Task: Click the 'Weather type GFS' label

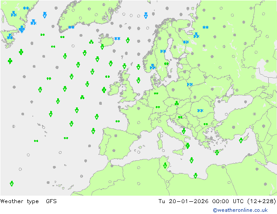Action: click(x=28, y=201)
